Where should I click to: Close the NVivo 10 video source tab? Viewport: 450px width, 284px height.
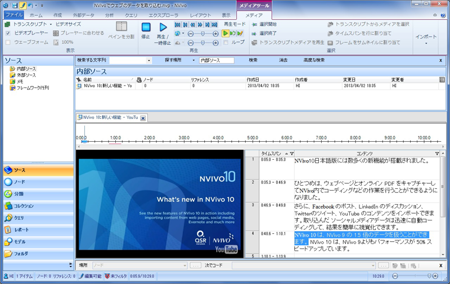143,118
